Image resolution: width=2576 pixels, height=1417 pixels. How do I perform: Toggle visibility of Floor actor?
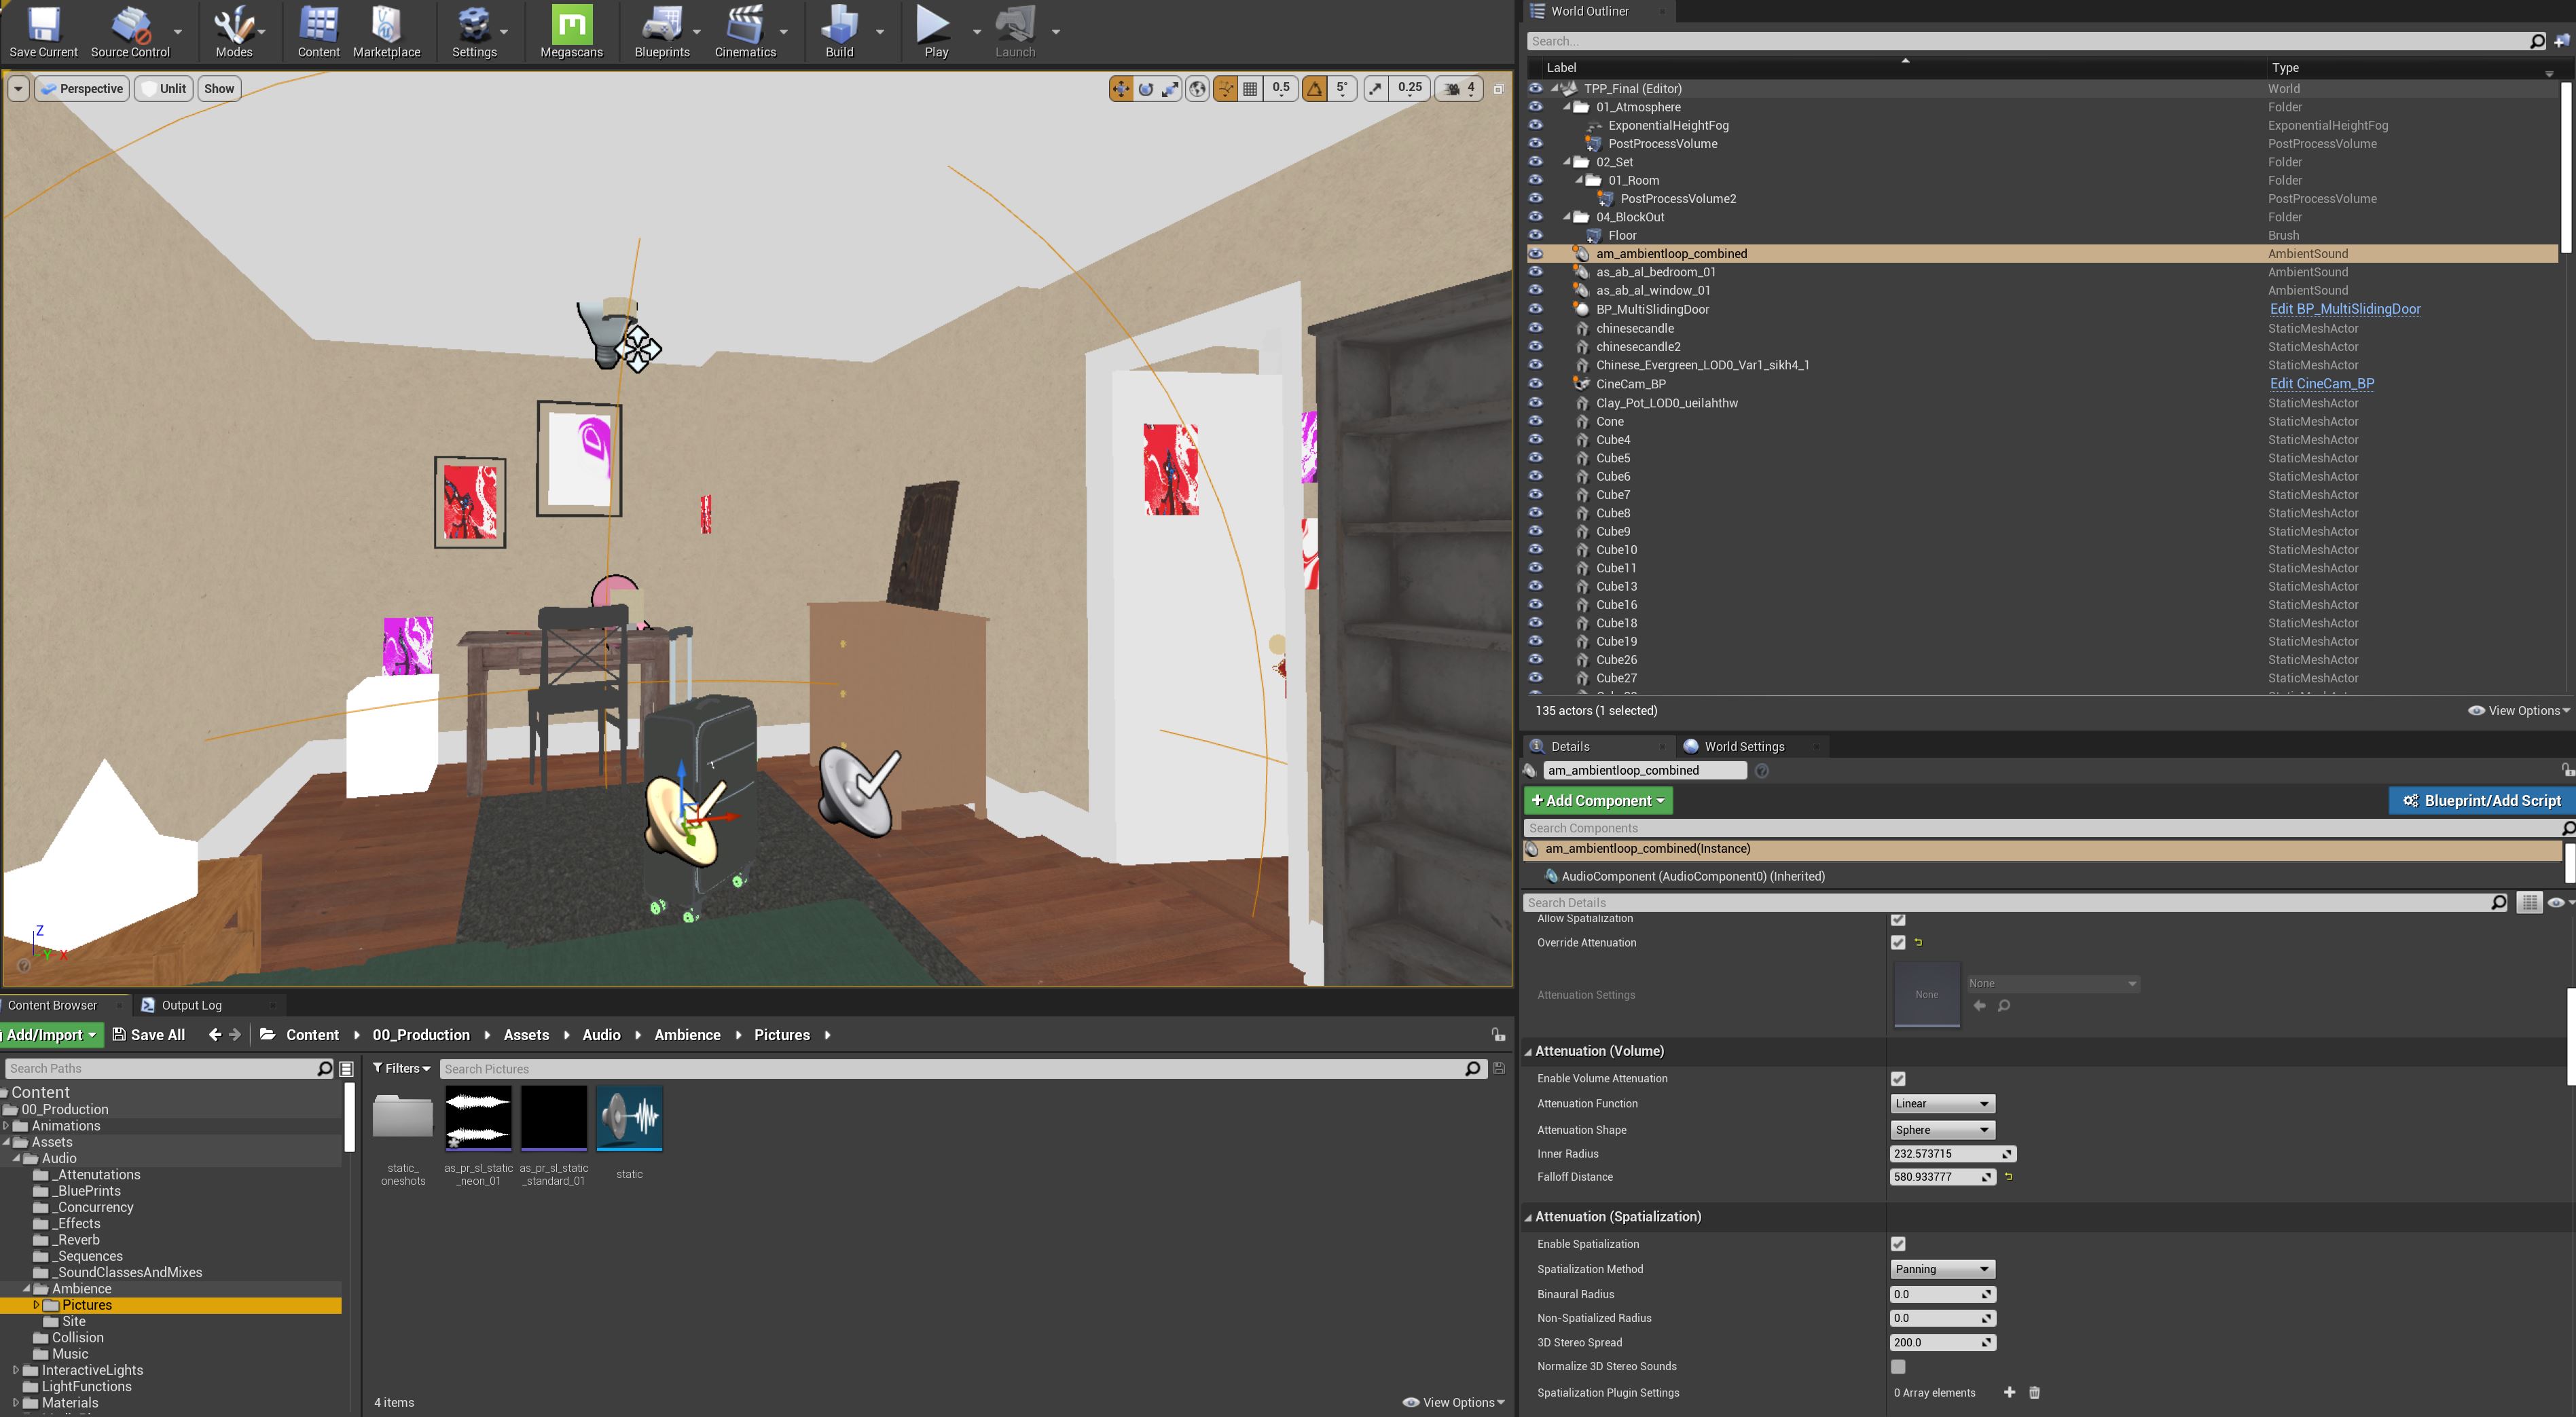tap(1535, 235)
